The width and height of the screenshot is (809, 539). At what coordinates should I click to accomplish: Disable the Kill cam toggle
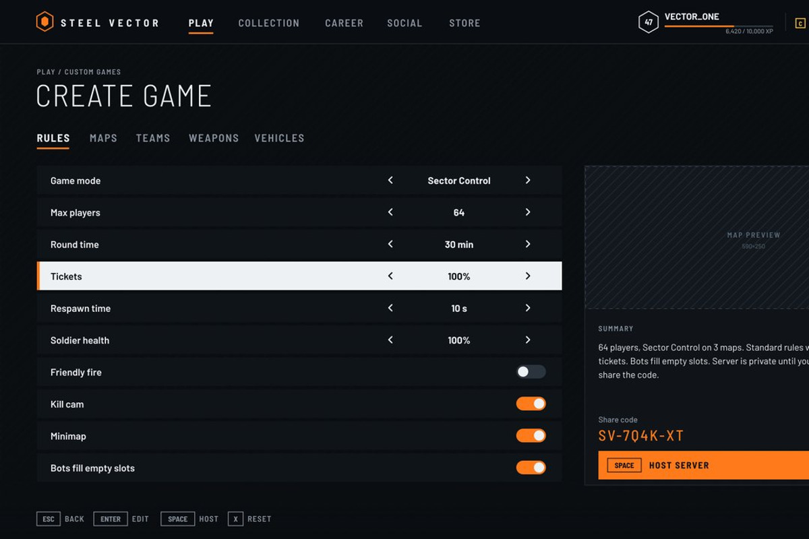(531, 404)
